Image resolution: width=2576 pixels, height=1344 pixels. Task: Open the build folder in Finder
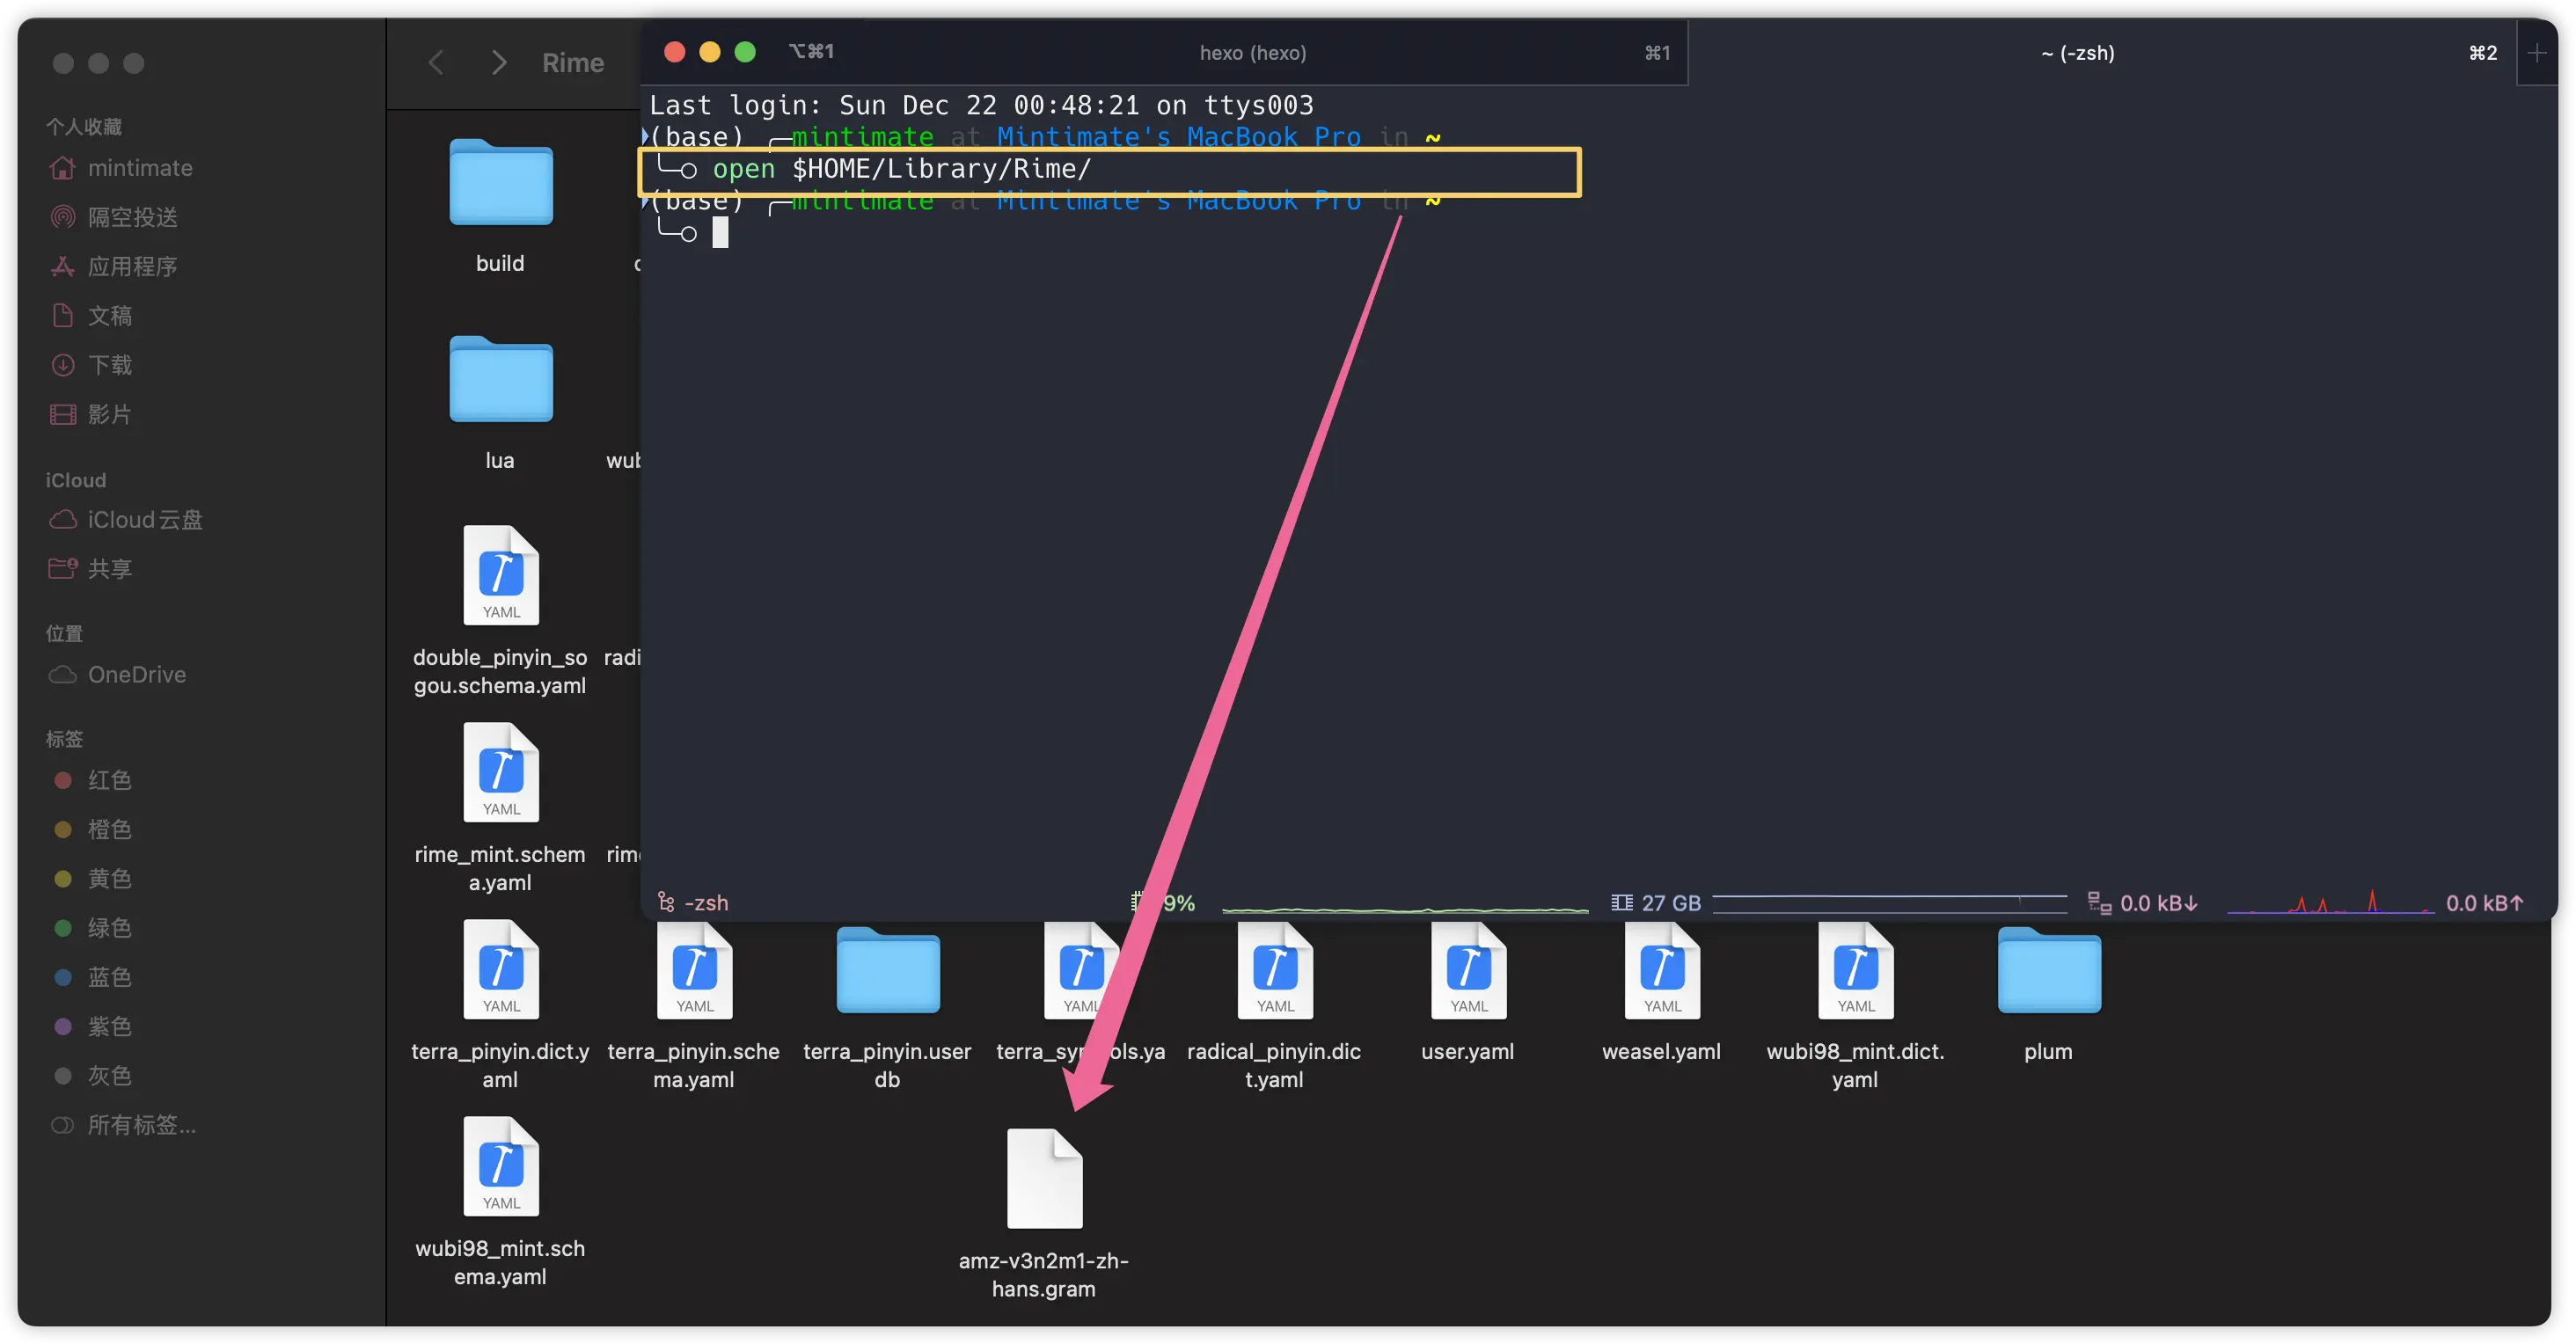click(x=500, y=182)
